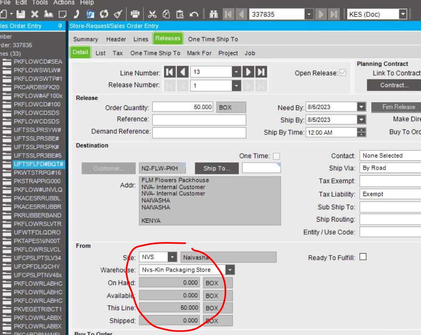
Task: Click the Save disk icon in toolbar
Action: tap(21, 14)
